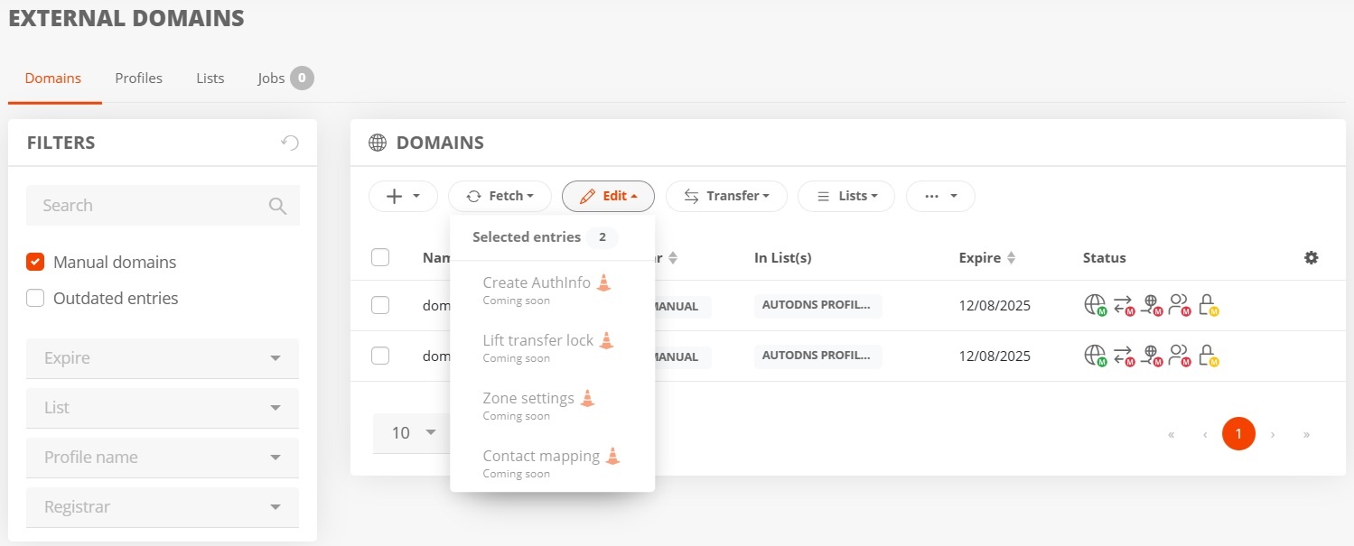Click globe domain status icon in second row

1096,356
